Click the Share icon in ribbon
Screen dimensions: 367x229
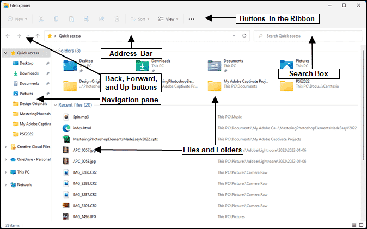[x=102, y=19]
